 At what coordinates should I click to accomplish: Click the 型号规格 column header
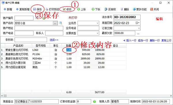click(x=41, y=45)
